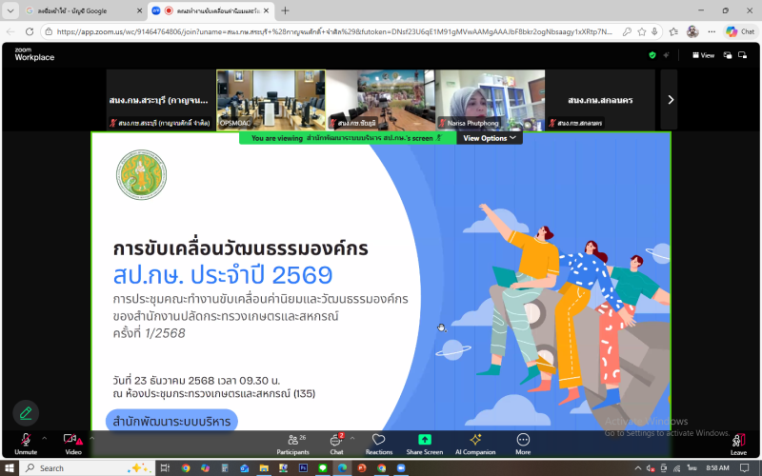Expand video options arrow beside Video
This screenshot has width=762, height=476.
pyautogui.click(x=92, y=438)
